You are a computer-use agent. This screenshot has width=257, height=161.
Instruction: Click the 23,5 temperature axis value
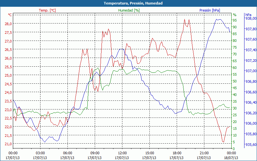coord(9,101)
